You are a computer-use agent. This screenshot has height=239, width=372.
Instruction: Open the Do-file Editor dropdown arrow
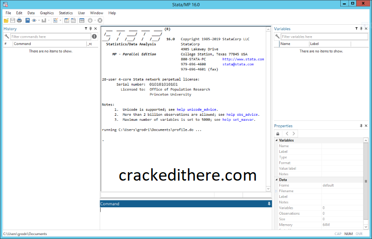(60, 21)
